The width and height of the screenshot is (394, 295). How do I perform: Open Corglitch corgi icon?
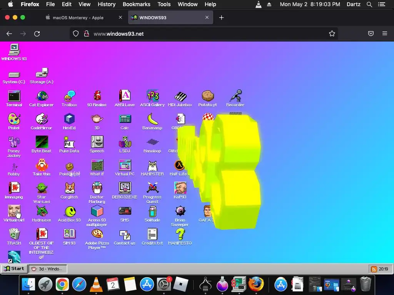click(x=69, y=191)
